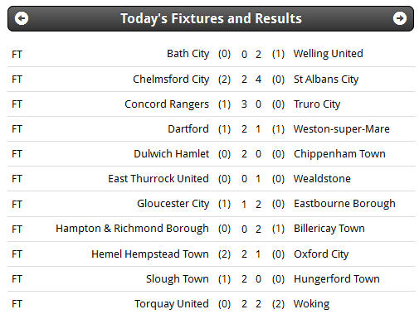Screen dimensions: 419x319
Task: Click East Thurrock United team name
Action: (x=158, y=179)
